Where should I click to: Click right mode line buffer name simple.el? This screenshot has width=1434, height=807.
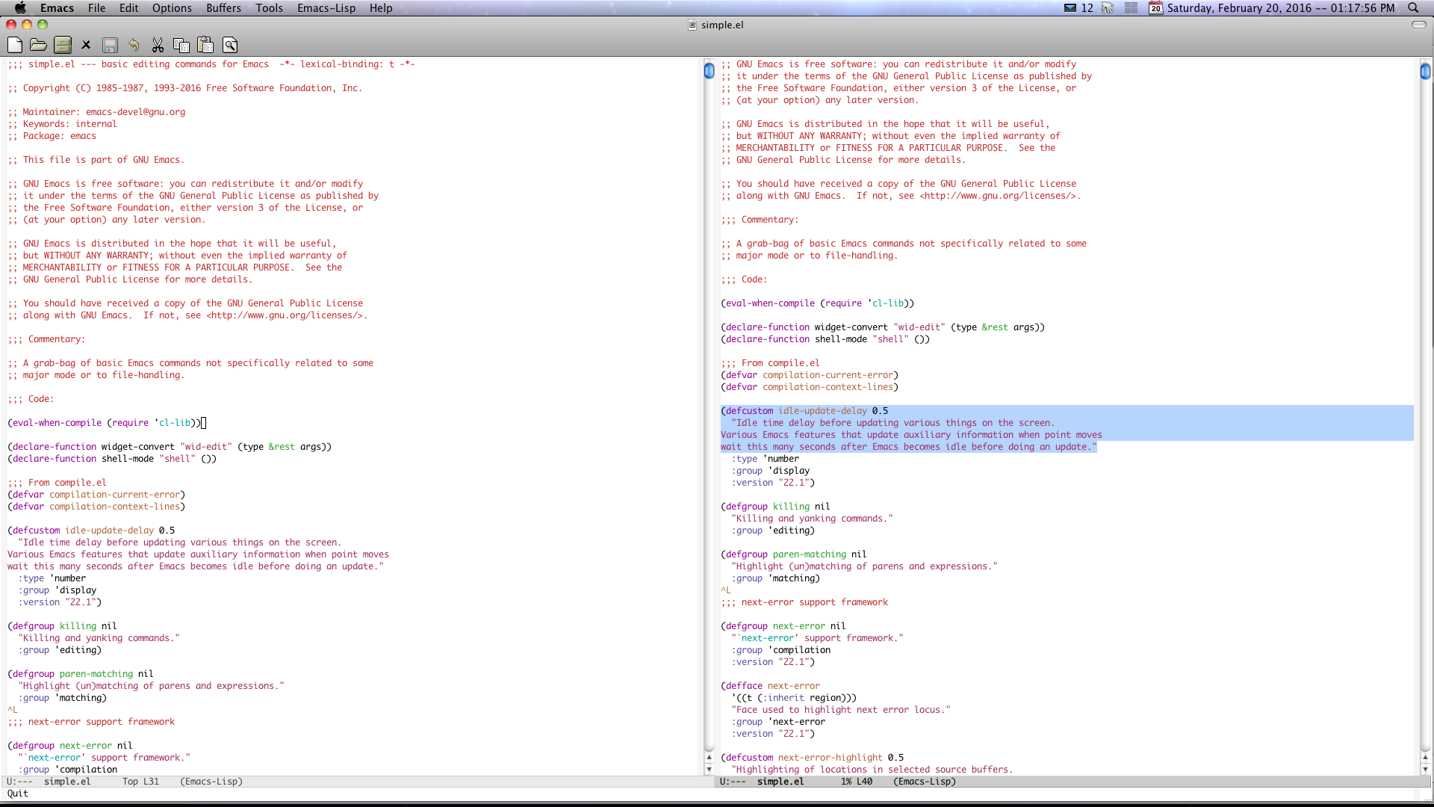(x=780, y=782)
